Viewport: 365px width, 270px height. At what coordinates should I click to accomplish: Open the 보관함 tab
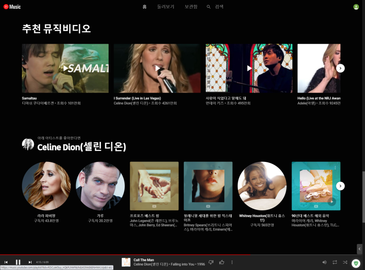191,7
